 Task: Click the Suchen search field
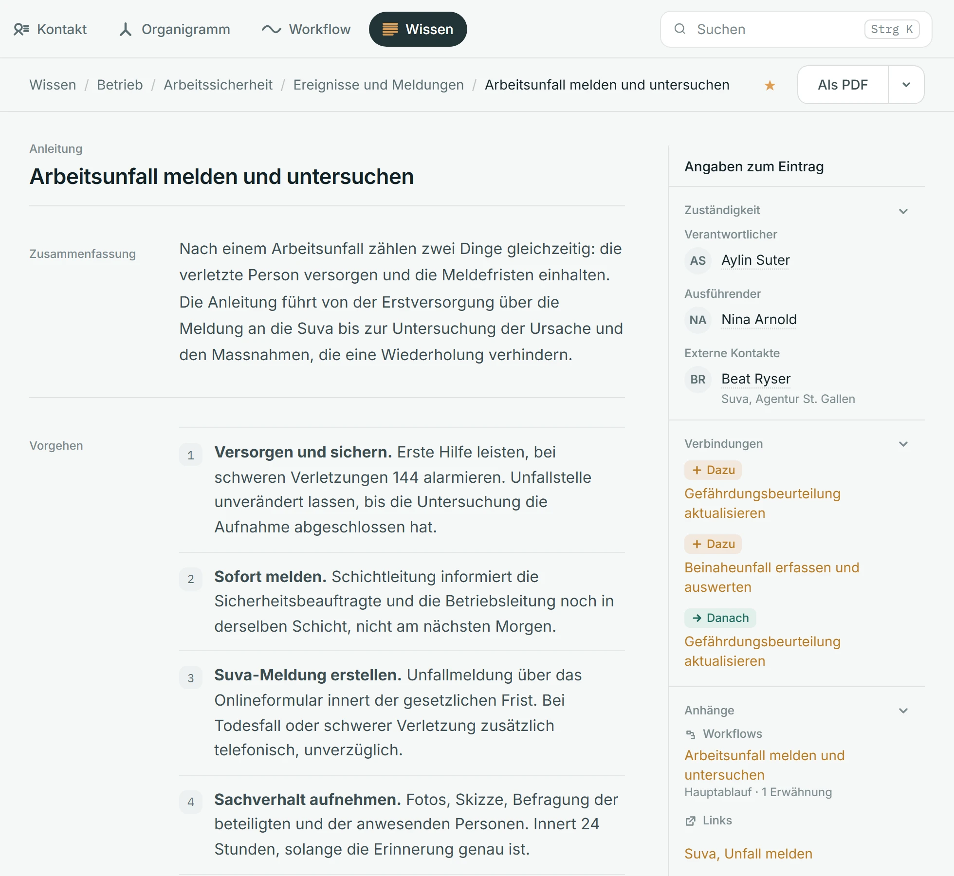click(x=796, y=29)
